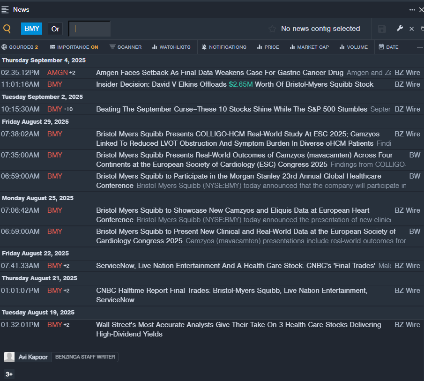Focus the ticker search input field
Screen dimensions: 424x381
[89, 29]
